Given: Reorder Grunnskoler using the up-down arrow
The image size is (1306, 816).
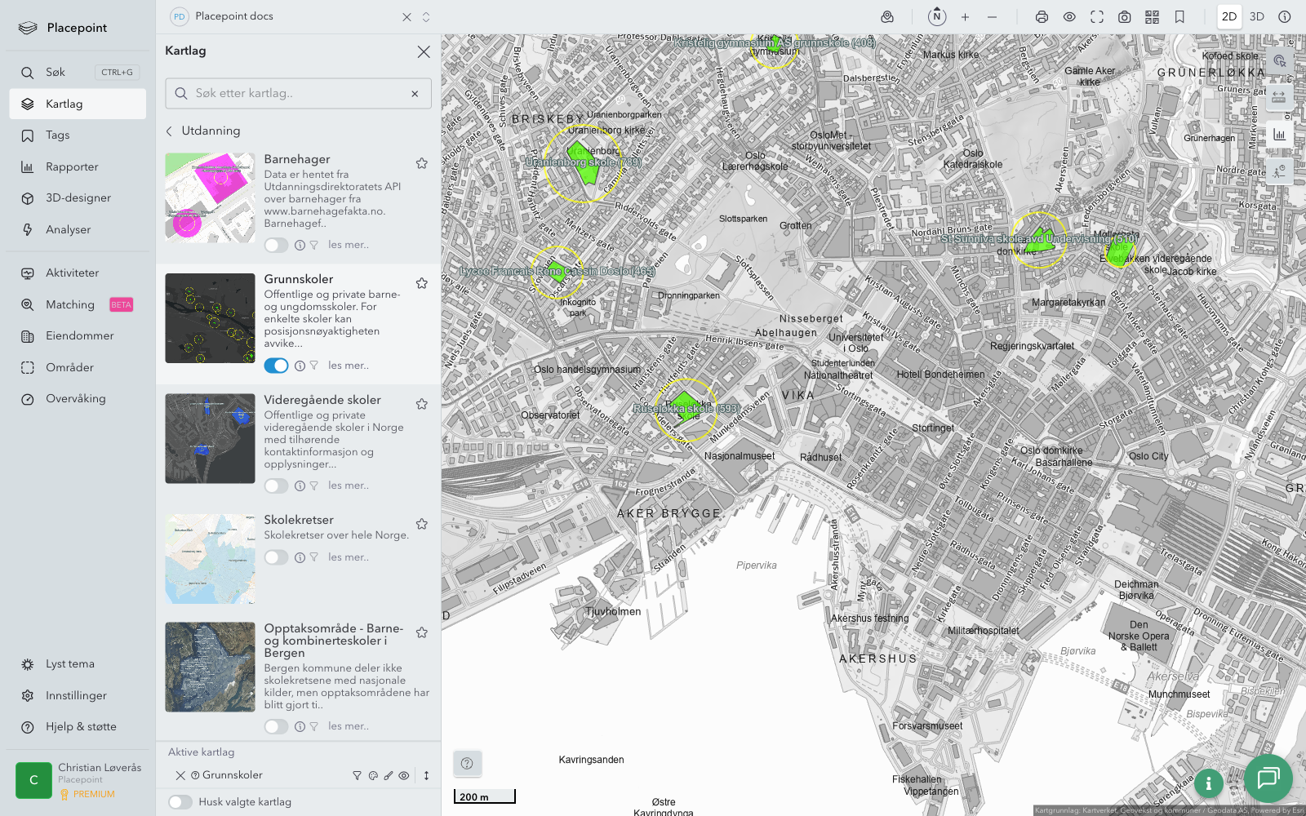Looking at the screenshot, I should pos(426,776).
